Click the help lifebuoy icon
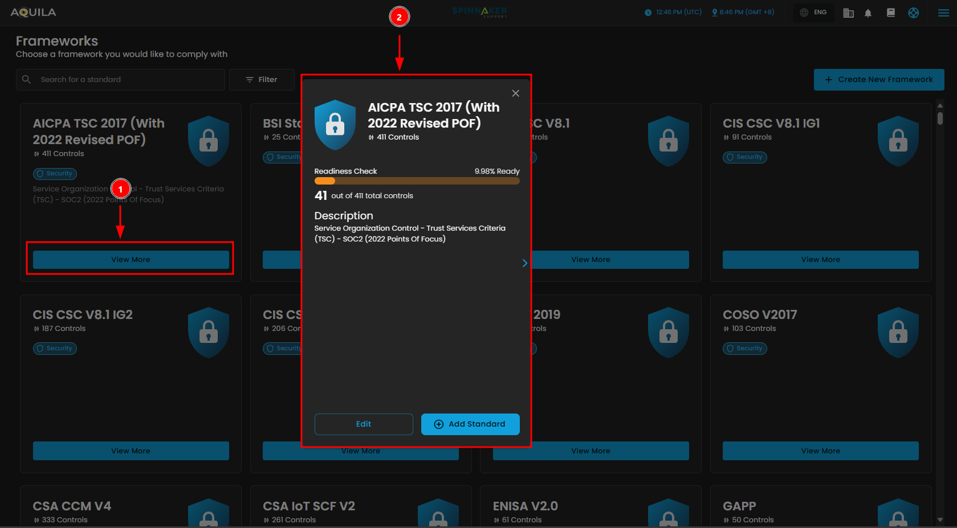957x528 pixels. point(913,13)
